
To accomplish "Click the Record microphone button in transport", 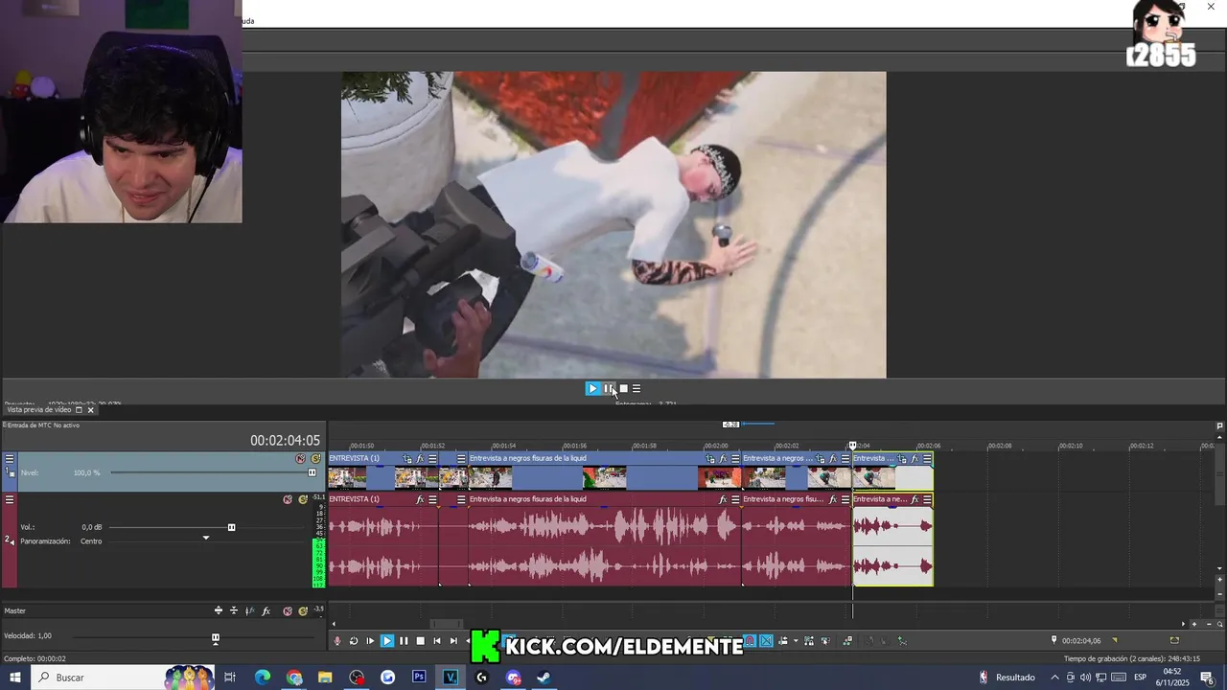I will pos(336,641).
